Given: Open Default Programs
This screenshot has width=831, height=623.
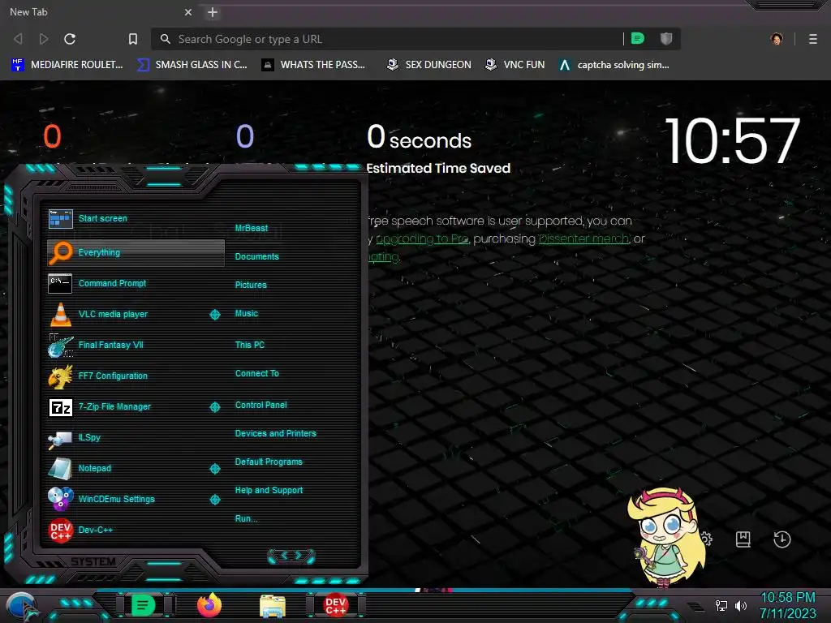Looking at the screenshot, I should coord(269,462).
